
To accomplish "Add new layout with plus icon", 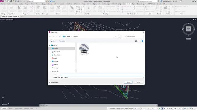I will 36,108.
